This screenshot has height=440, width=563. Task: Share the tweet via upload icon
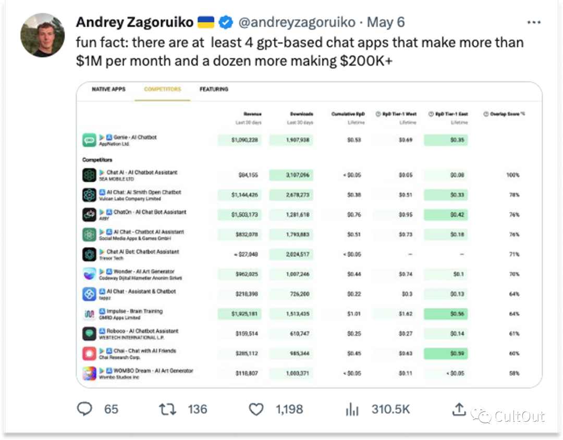[x=459, y=409]
